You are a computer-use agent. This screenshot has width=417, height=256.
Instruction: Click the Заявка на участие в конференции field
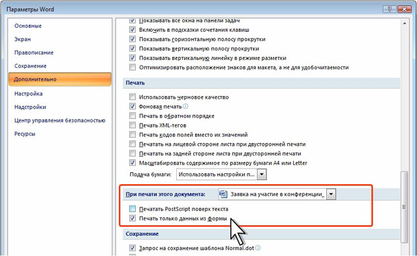pos(277,194)
